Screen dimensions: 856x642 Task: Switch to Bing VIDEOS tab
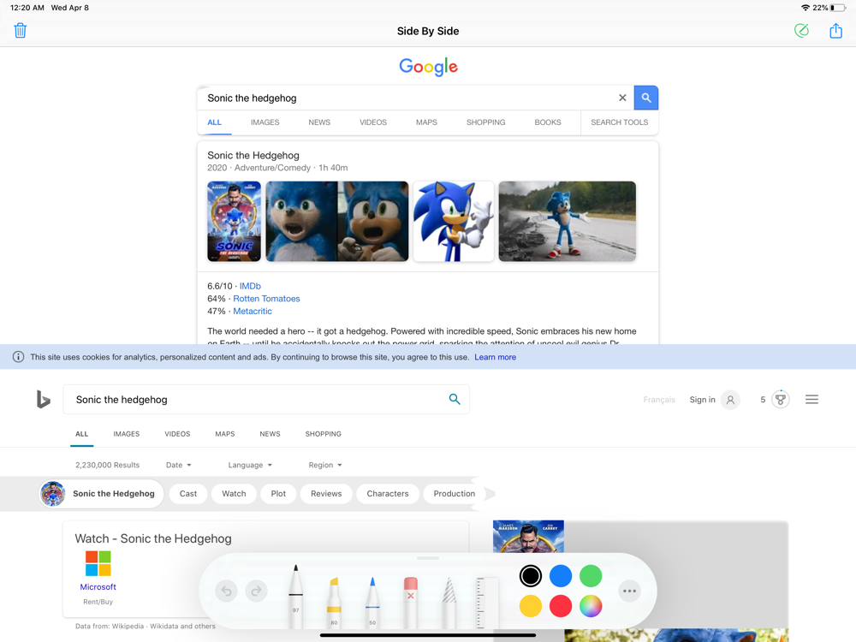click(177, 434)
